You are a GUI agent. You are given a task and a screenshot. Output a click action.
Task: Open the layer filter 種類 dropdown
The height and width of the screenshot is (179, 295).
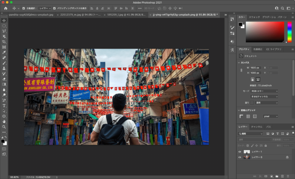tap(250, 134)
